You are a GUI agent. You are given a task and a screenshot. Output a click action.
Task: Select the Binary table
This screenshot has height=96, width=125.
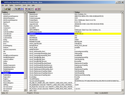[x=5, y=24]
